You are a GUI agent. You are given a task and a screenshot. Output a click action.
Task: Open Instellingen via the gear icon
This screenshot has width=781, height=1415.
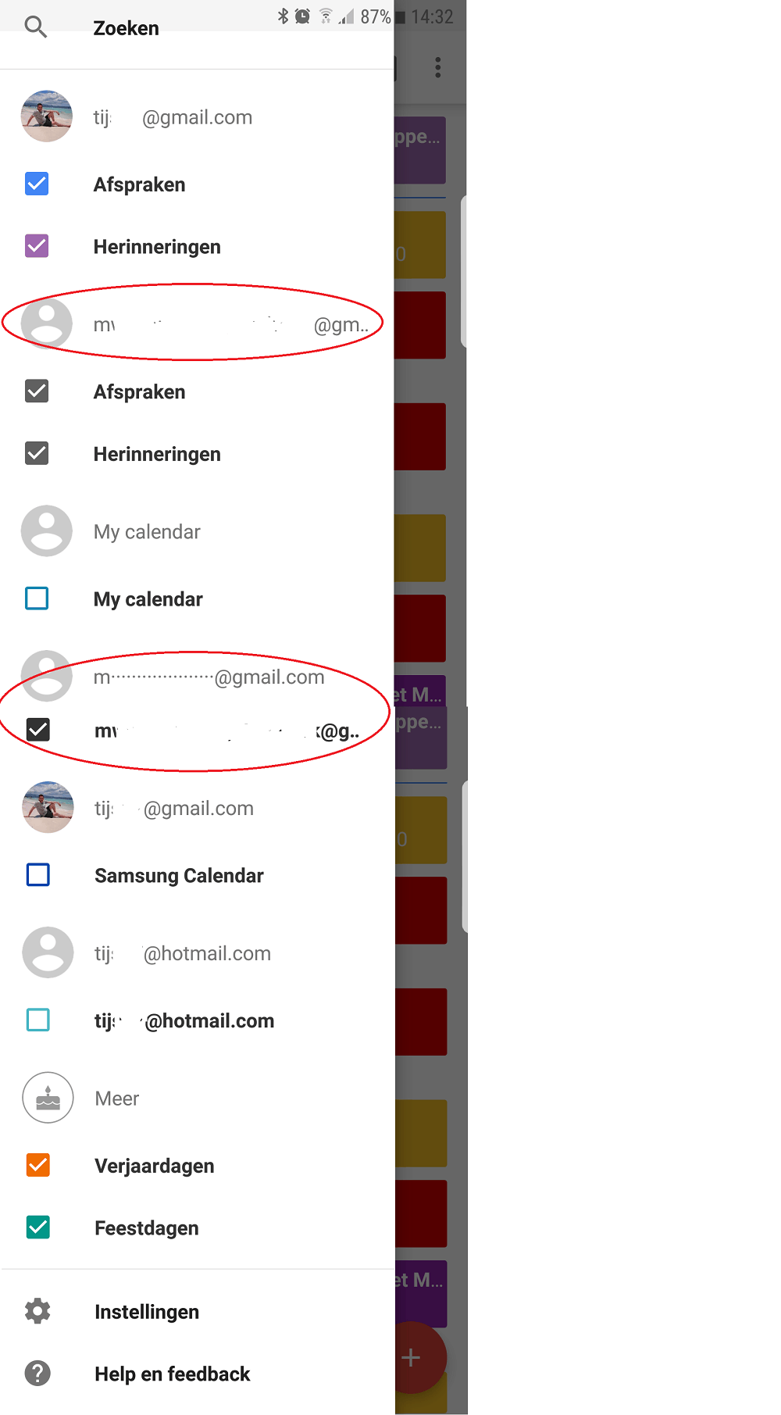(x=37, y=1311)
